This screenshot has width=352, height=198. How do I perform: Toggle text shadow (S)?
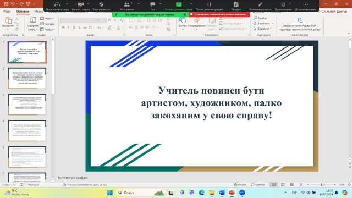pos(79,28)
